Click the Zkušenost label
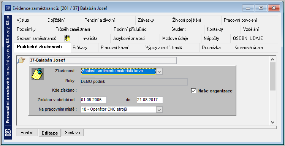Screen dimensions: 285x146 point(66,71)
